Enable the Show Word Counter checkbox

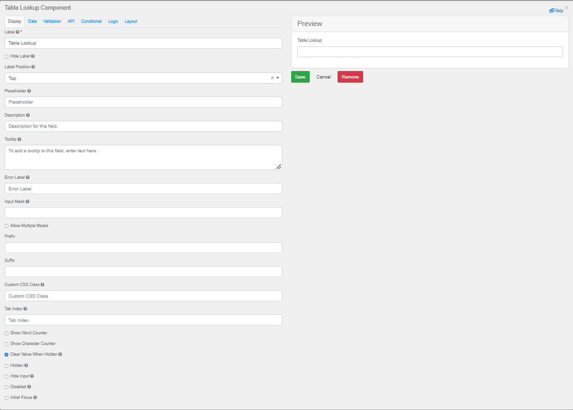6,333
